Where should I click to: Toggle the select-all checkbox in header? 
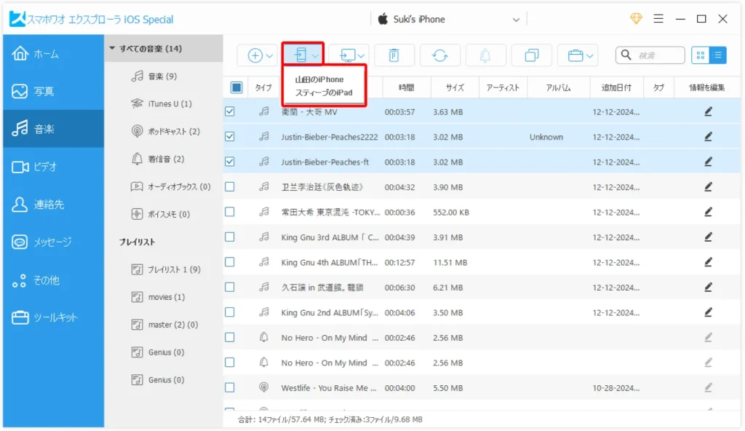[x=236, y=87]
